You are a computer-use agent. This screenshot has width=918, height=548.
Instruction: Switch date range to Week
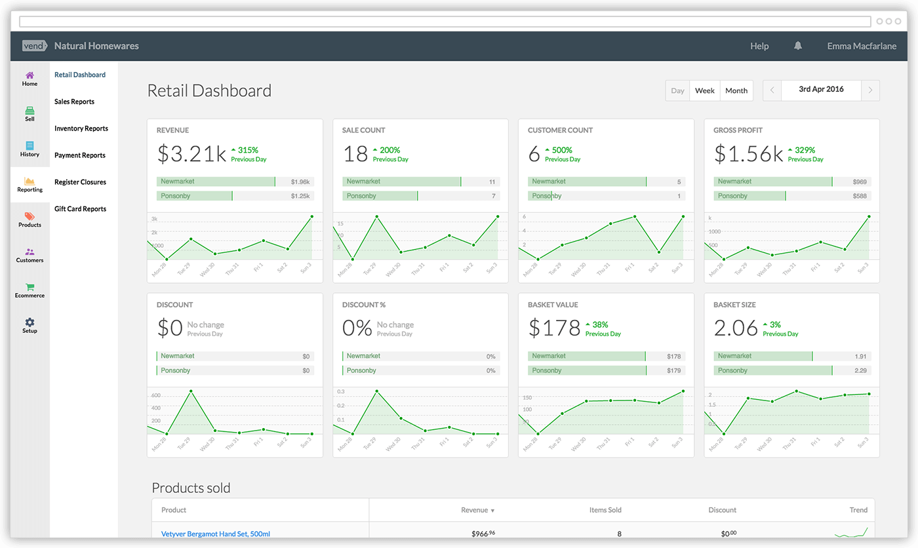pos(704,90)
